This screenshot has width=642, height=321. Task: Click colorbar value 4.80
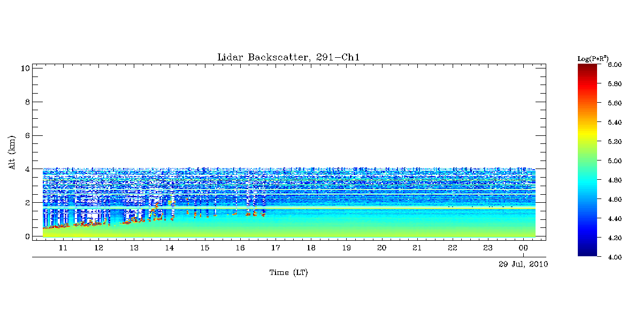tap(615, 180)
